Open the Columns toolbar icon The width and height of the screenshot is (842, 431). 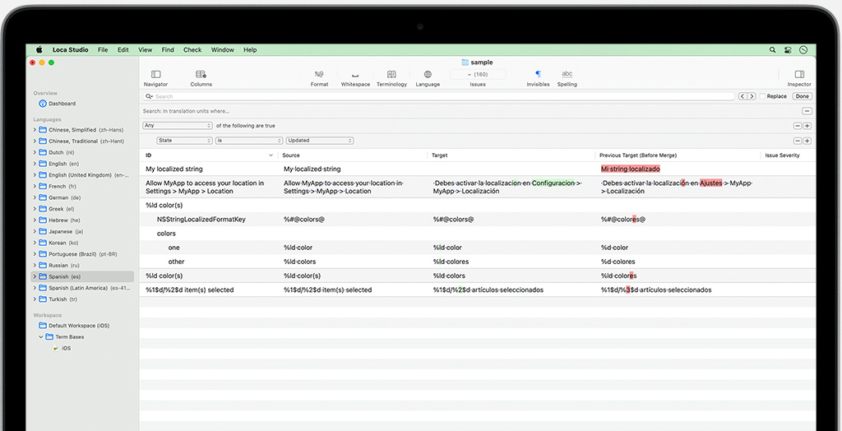(x=201, y=75)
